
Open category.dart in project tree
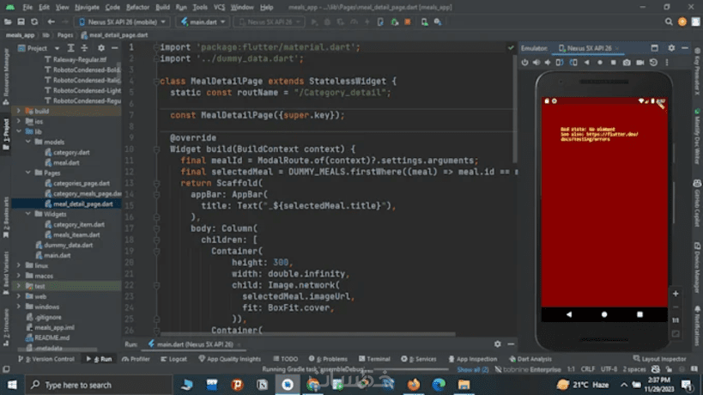[68, 152]
